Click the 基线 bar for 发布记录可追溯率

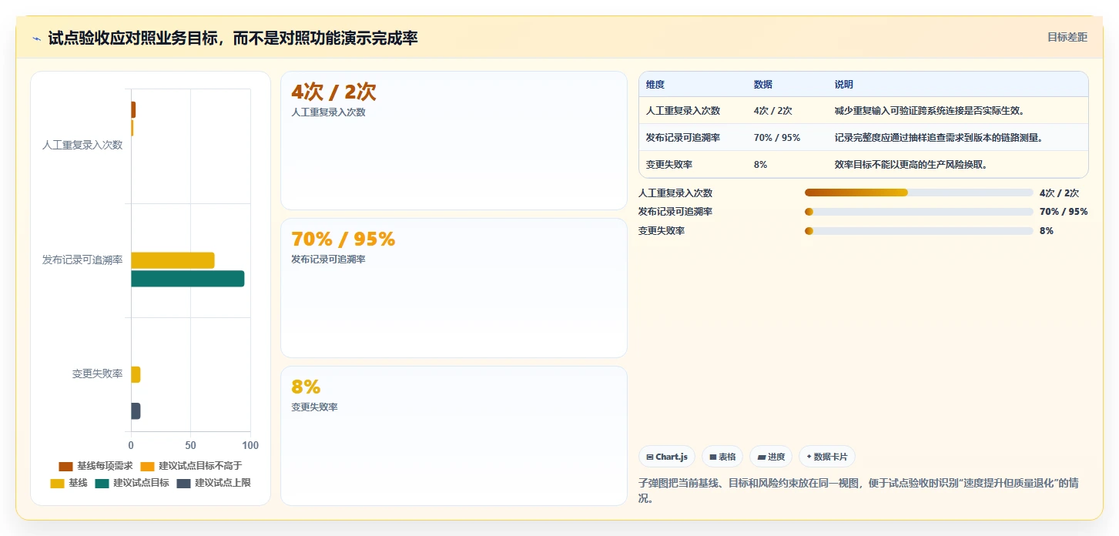173,260
